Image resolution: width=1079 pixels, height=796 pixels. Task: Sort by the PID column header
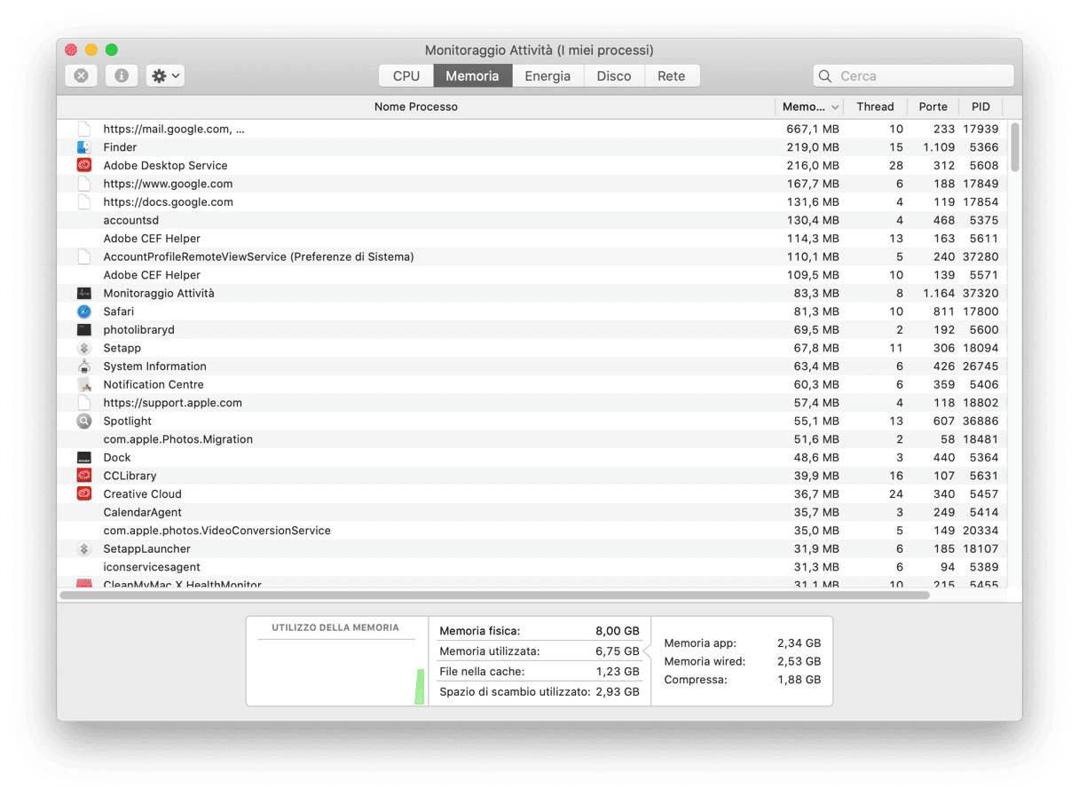[x=981, y=106]
